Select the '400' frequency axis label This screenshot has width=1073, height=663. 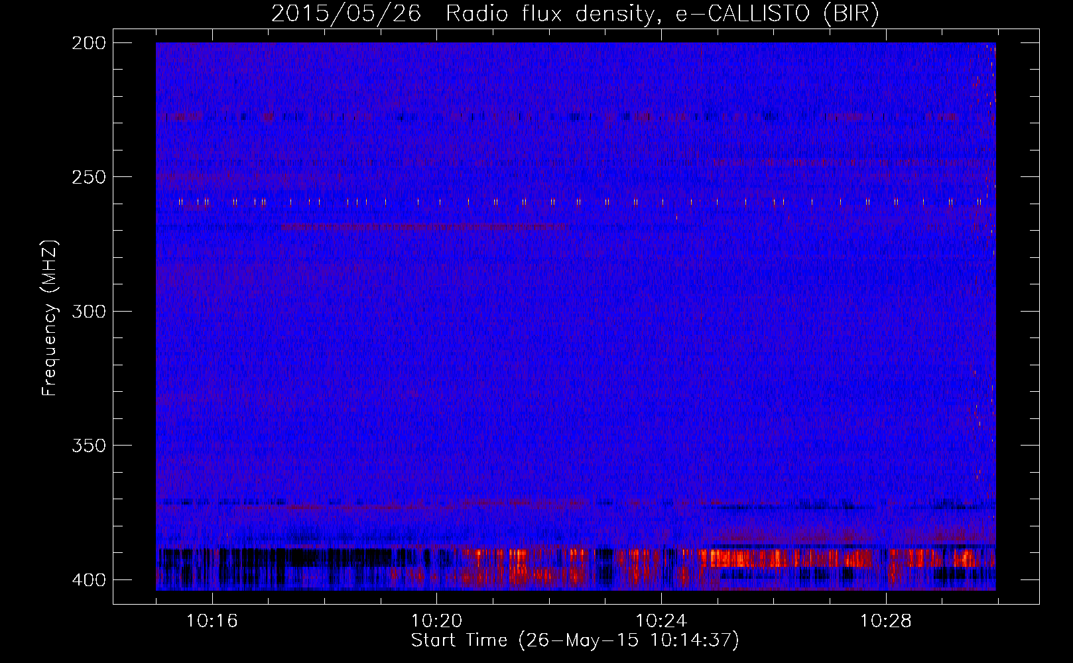pyautogui.click(x=88, y=579)
